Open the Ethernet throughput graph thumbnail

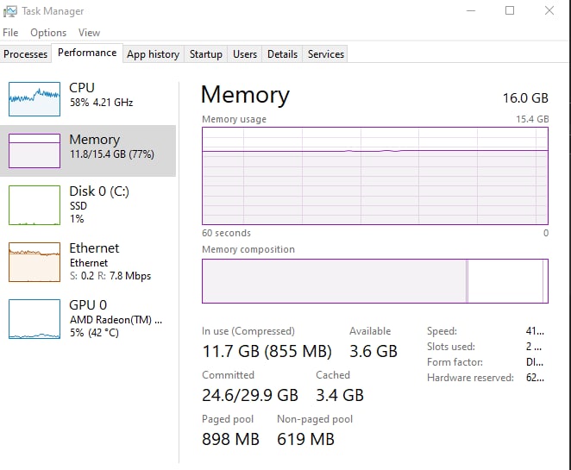pyautogui.click(x=35, y=262)
